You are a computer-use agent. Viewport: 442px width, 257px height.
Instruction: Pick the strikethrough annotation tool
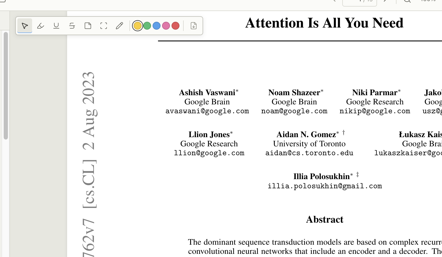72,26
